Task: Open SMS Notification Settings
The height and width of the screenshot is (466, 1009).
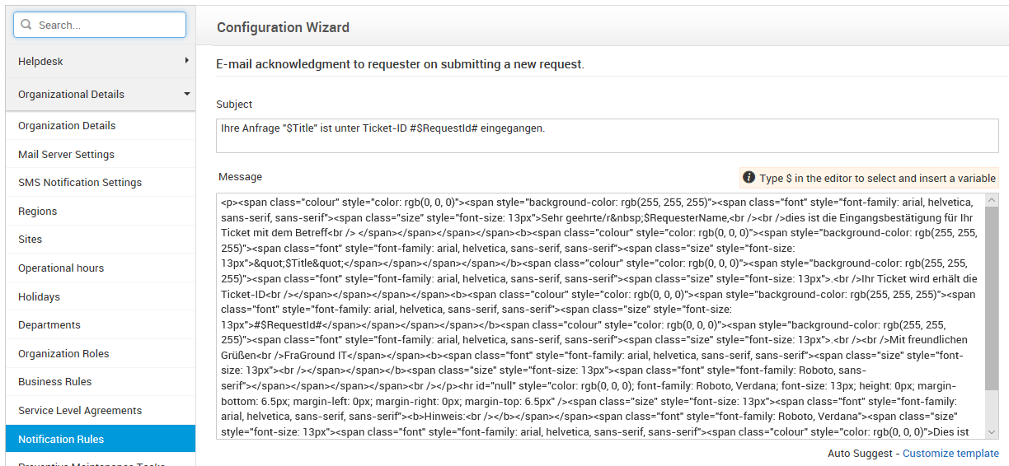Action: 80,183
